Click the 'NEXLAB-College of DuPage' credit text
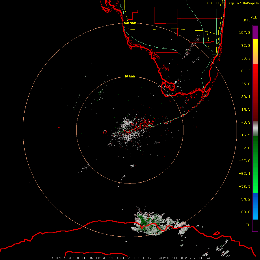The image size is (260, 260). (231, 3)
